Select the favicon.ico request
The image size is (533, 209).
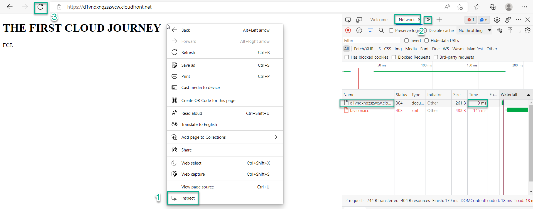360,111
